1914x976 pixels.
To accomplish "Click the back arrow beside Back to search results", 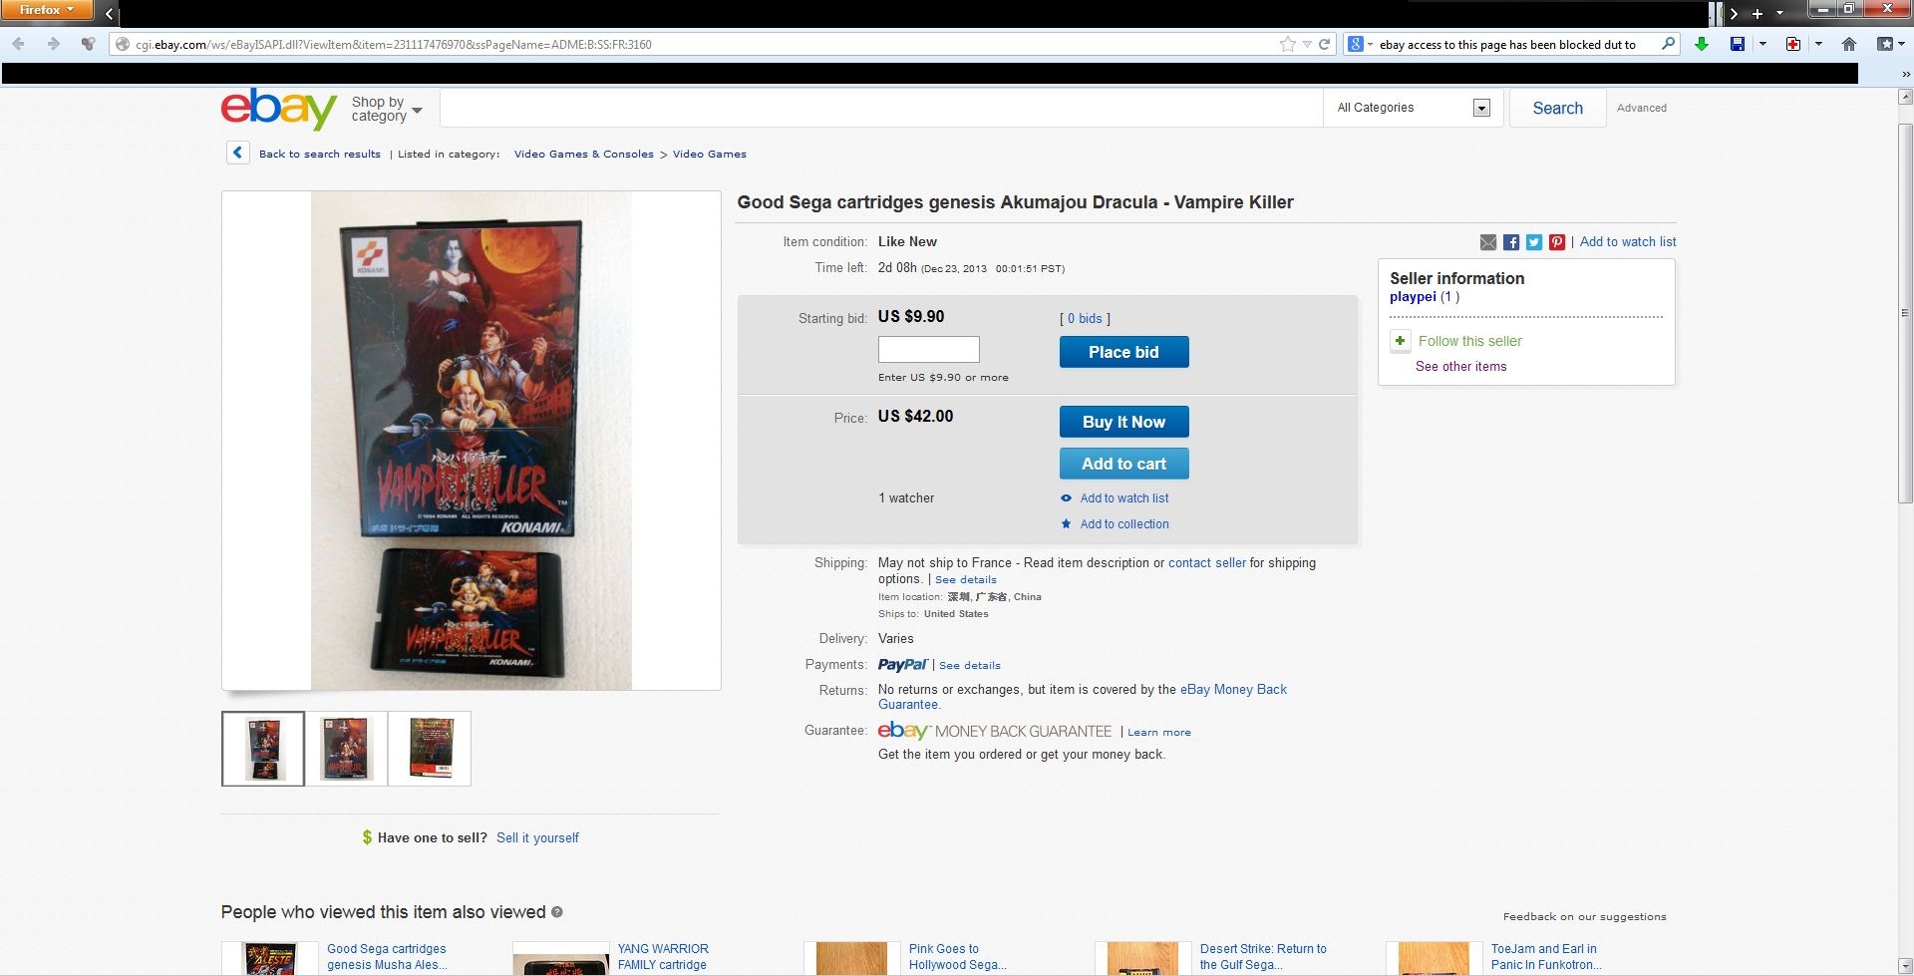I will pyautogui.click(x=237, y=153).
